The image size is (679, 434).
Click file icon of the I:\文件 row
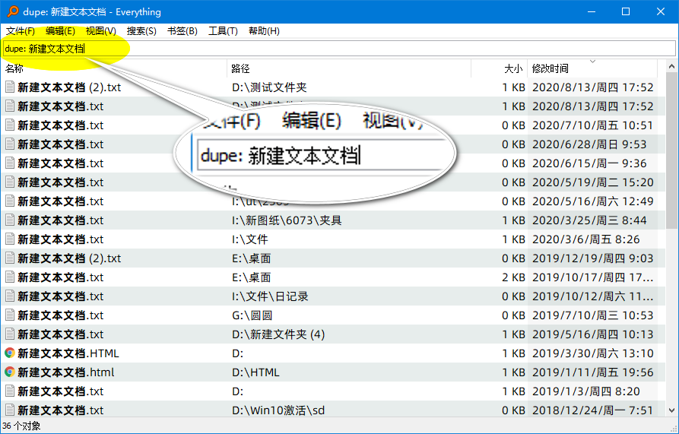(x=10, y=239)
